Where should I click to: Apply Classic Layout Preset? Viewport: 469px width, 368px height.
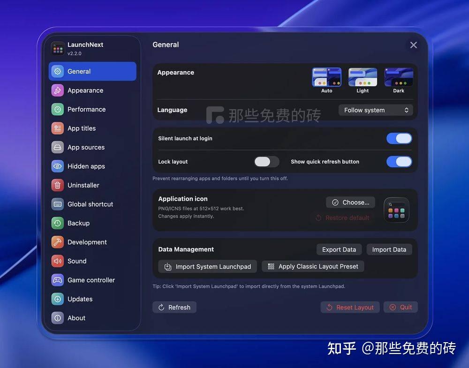pos(313,266)
